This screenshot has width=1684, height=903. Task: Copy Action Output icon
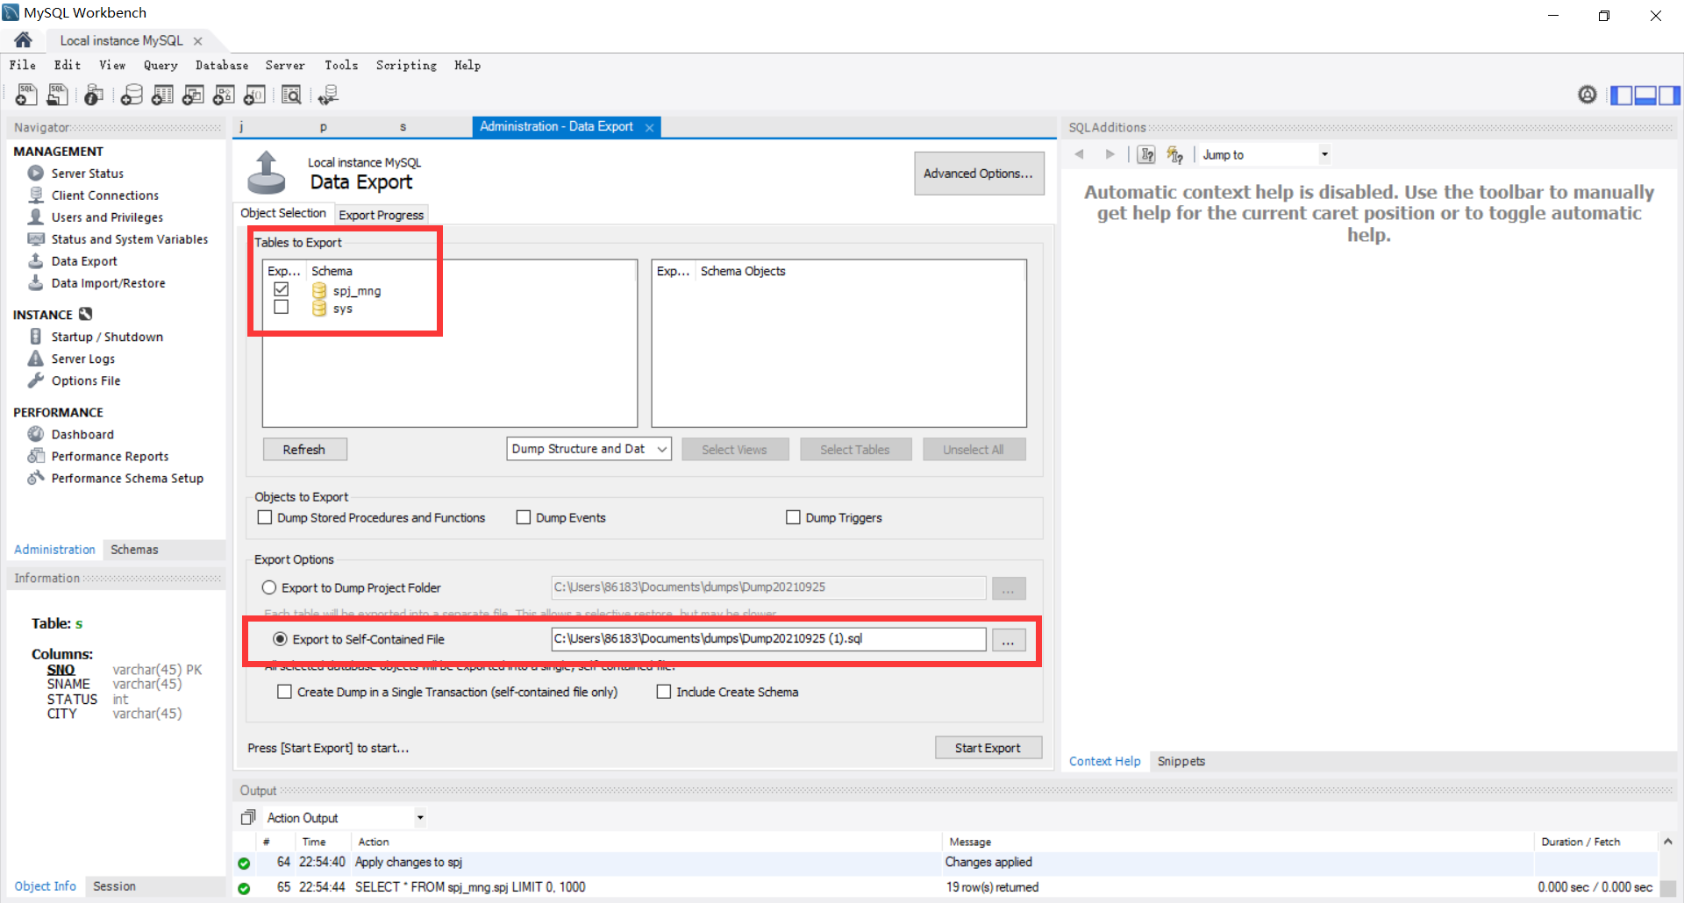(x=248, y=817)
